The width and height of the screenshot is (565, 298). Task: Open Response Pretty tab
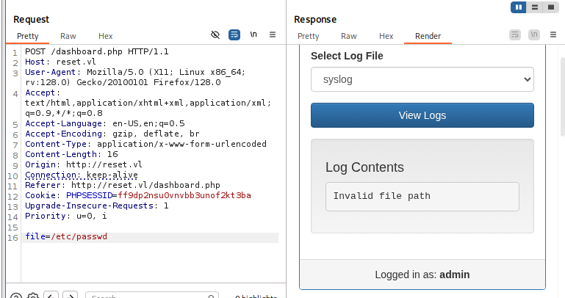click(309, 36)
